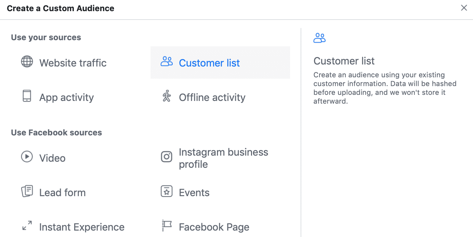Click the Customer list people icon
Screen dimensions: 473x237
(166, 61)
